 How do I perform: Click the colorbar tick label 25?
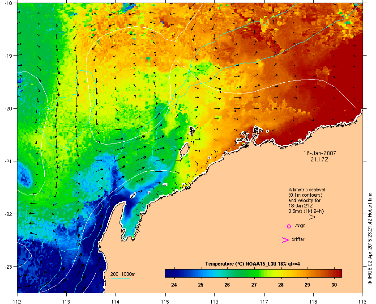(x=201, y=285)
